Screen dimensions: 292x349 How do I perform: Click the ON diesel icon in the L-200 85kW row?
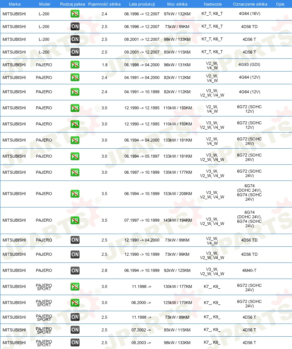(x=75, y=52)
